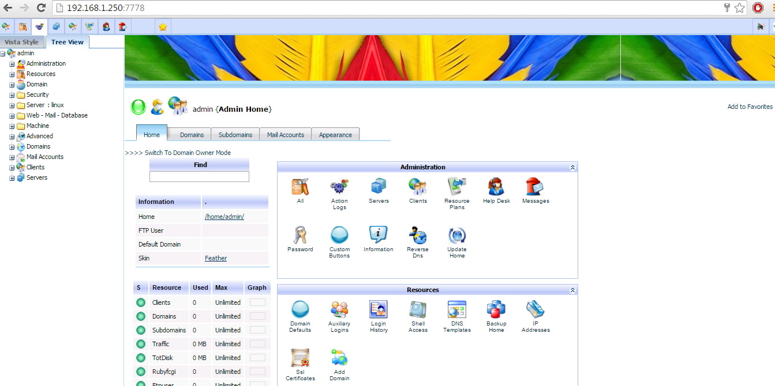Click the Find search box
This screenshot has height=386, width=775.
coord(199,176)
